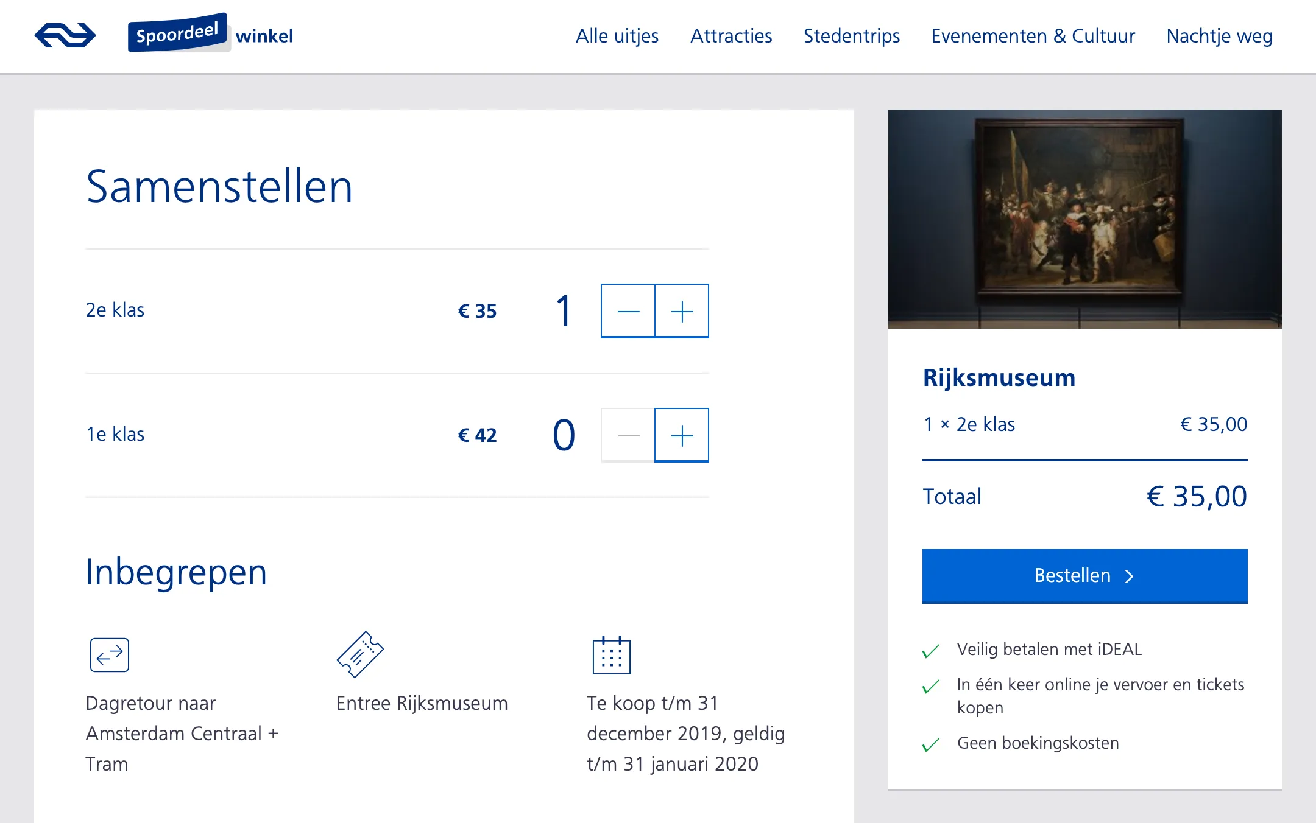Click the € 42 price
The width and height of the screenshot is (1316, 823).
[478, 435]
